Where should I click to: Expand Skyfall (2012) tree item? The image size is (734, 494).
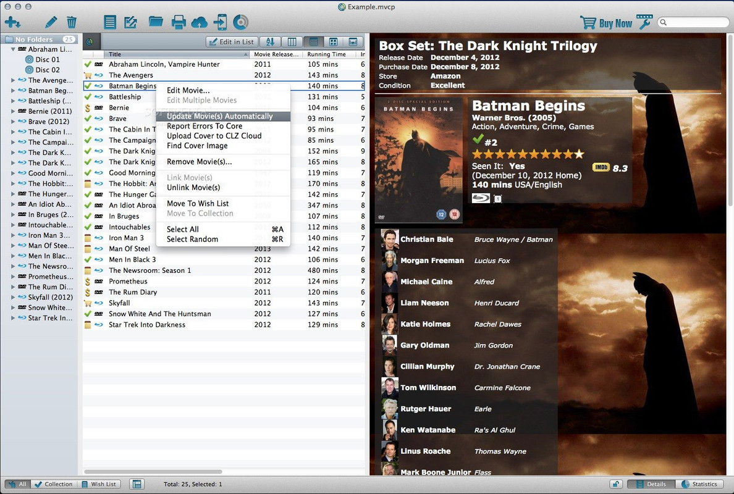pos(13,297)
